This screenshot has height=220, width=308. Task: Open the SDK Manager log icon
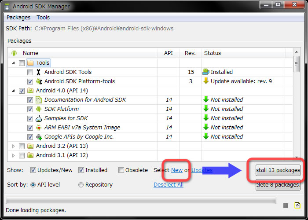pyautogui.click(x=297, y=205)
